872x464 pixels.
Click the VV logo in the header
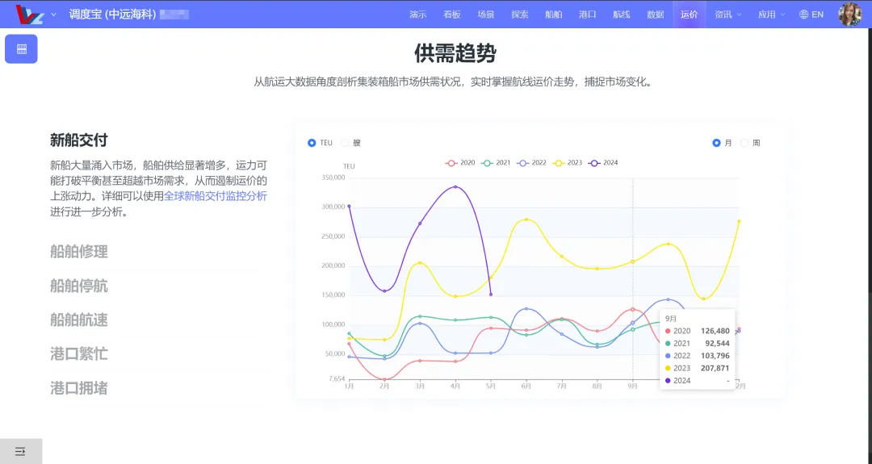point(30,15)
